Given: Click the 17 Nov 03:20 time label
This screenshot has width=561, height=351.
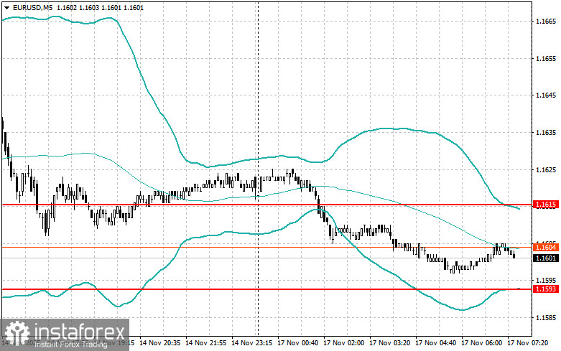Looking at the screenshot, I should pos(390,343).
